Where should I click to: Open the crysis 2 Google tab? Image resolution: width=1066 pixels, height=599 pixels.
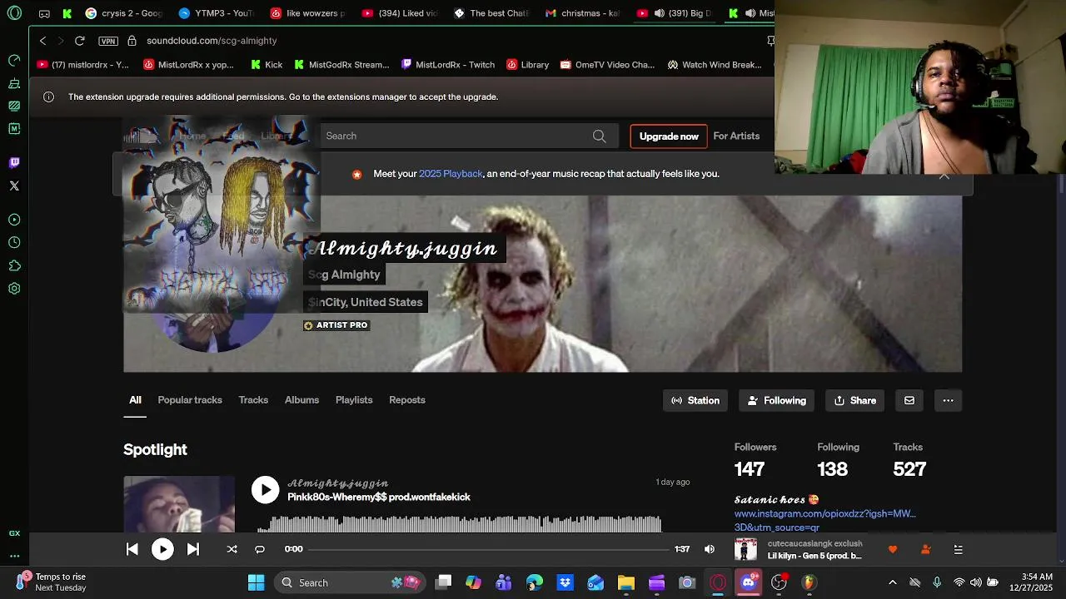coord(123,13)
